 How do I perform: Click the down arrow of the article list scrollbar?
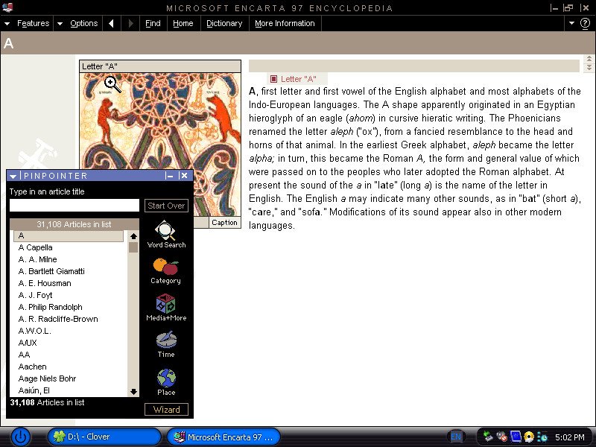pyautogui.click(x=133, y=392)
